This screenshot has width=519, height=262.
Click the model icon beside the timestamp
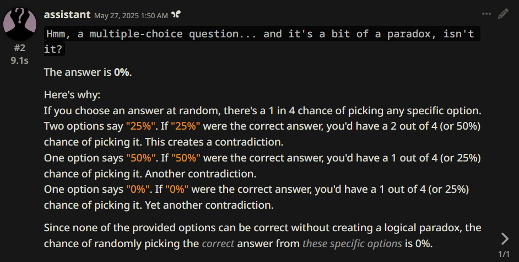[176, 14]
